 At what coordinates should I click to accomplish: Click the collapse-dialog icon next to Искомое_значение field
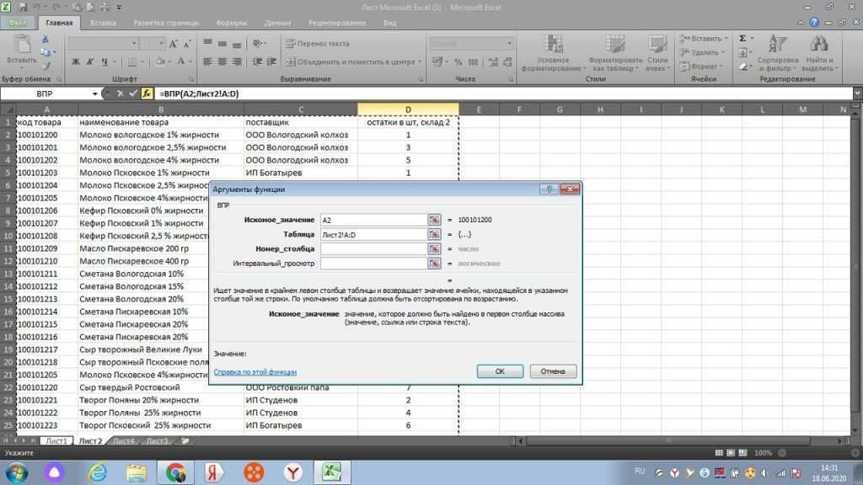(434, 220)
